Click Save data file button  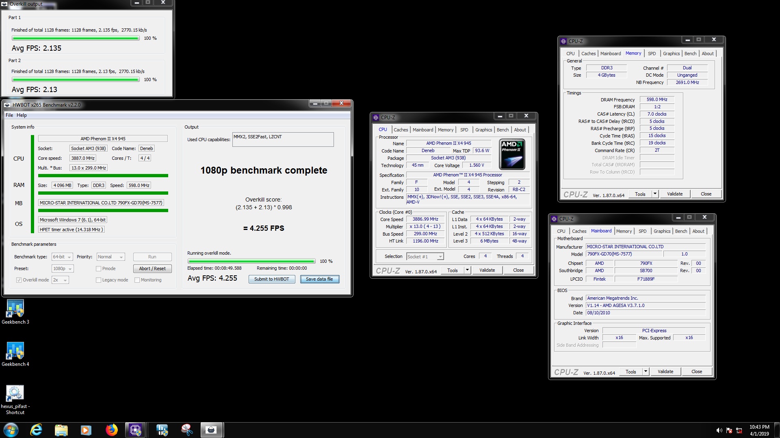pyautogui.click(x=319, y=279)
